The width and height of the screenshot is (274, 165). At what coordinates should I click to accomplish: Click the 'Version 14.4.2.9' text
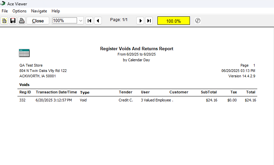242,76
